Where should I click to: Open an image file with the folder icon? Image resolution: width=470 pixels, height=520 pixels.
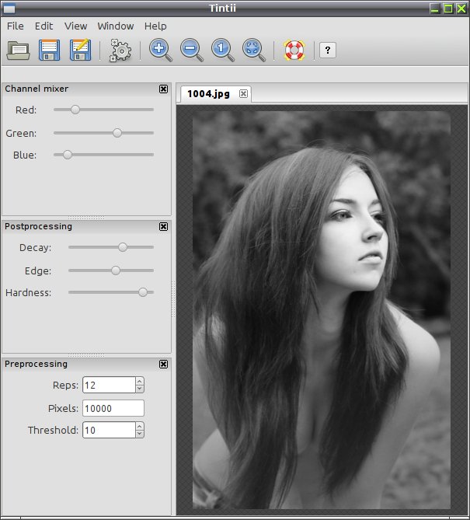pyautogui.click(x=18, y=50)
